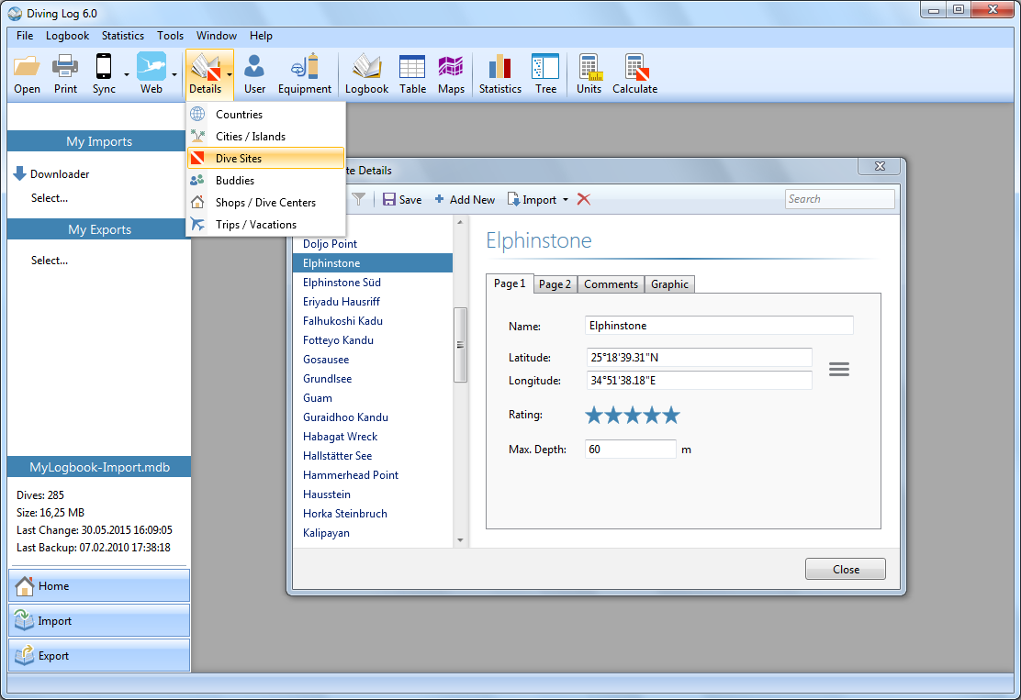Click the Search field in Details window
This screenshot has width=1021, height=700.
tap(839, 199)
